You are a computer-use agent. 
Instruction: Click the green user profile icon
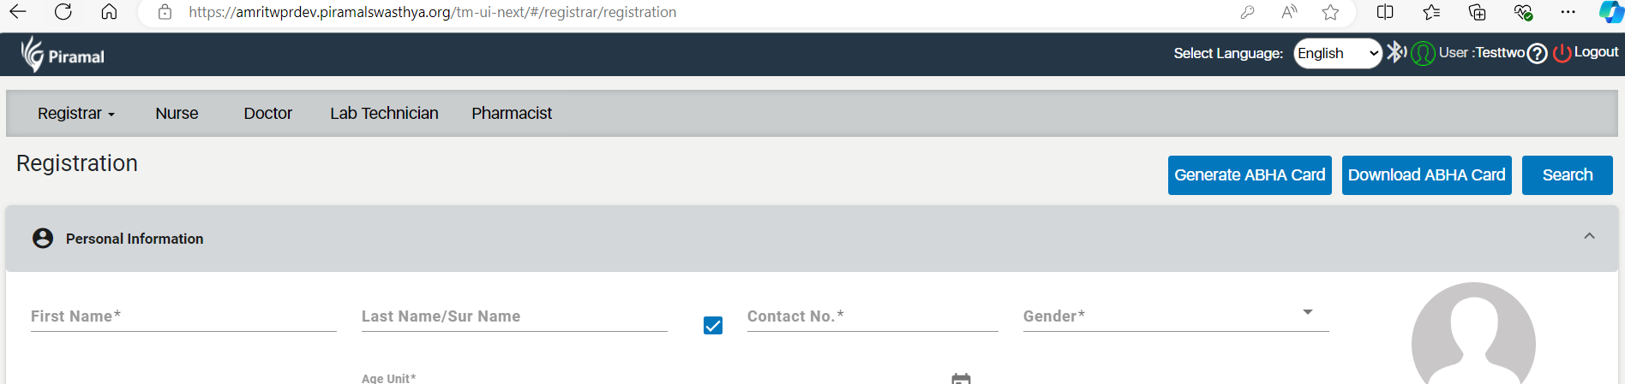(1423, 53)
